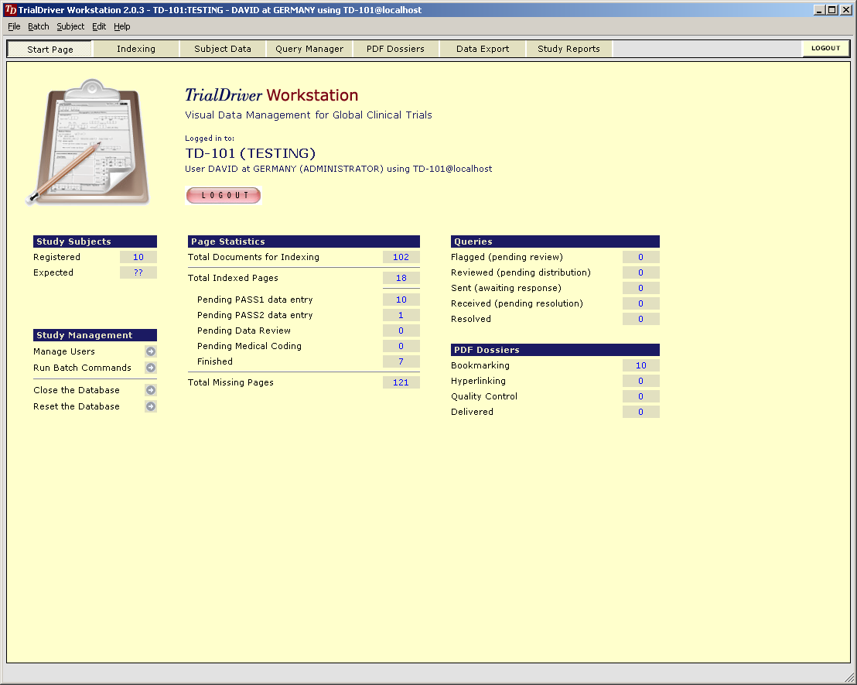Open the File menu
The image size is (857, 685).
point(14,26)
